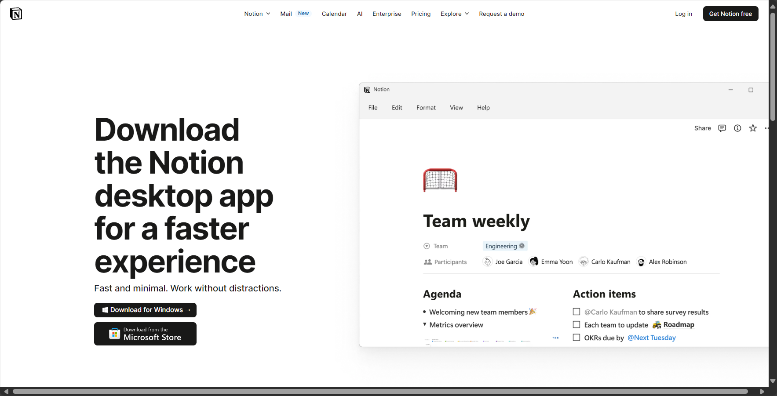The image size is (777, 396).
Task: Click the Notion app icon in the window title bar
Action: click(367, 90)
